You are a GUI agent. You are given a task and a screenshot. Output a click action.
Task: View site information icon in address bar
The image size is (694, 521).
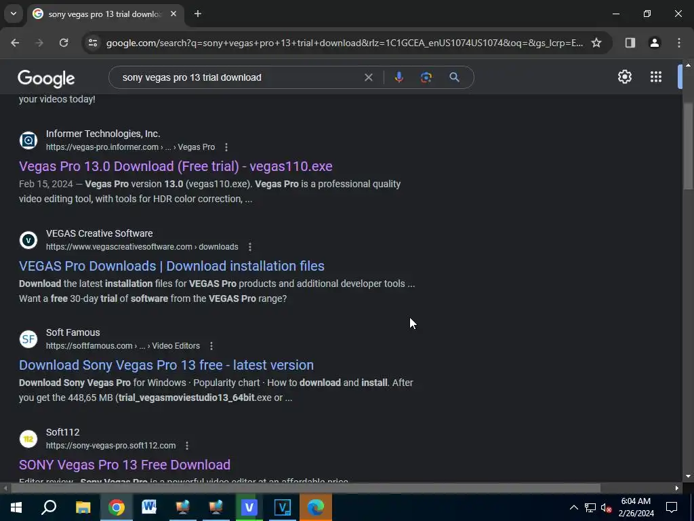click(92, 43)
